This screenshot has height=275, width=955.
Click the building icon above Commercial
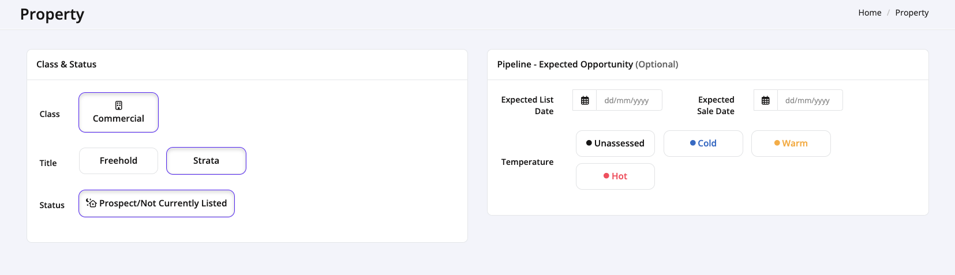pos(118,106)
